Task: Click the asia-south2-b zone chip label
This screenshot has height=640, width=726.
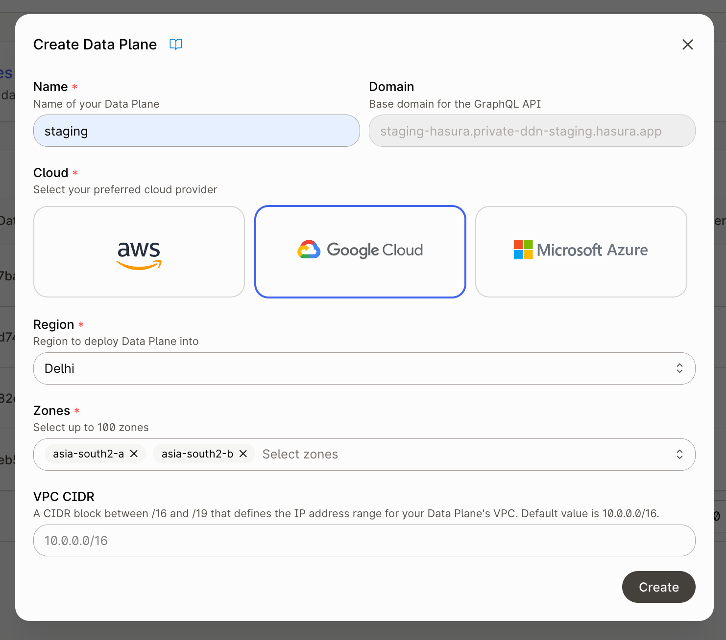Action: (x=197, y=454)
